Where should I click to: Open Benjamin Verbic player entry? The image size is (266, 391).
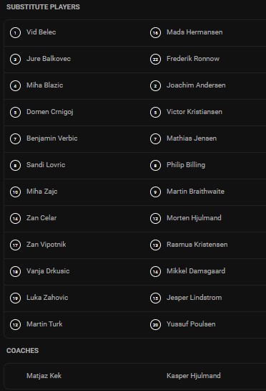[52, 138]
